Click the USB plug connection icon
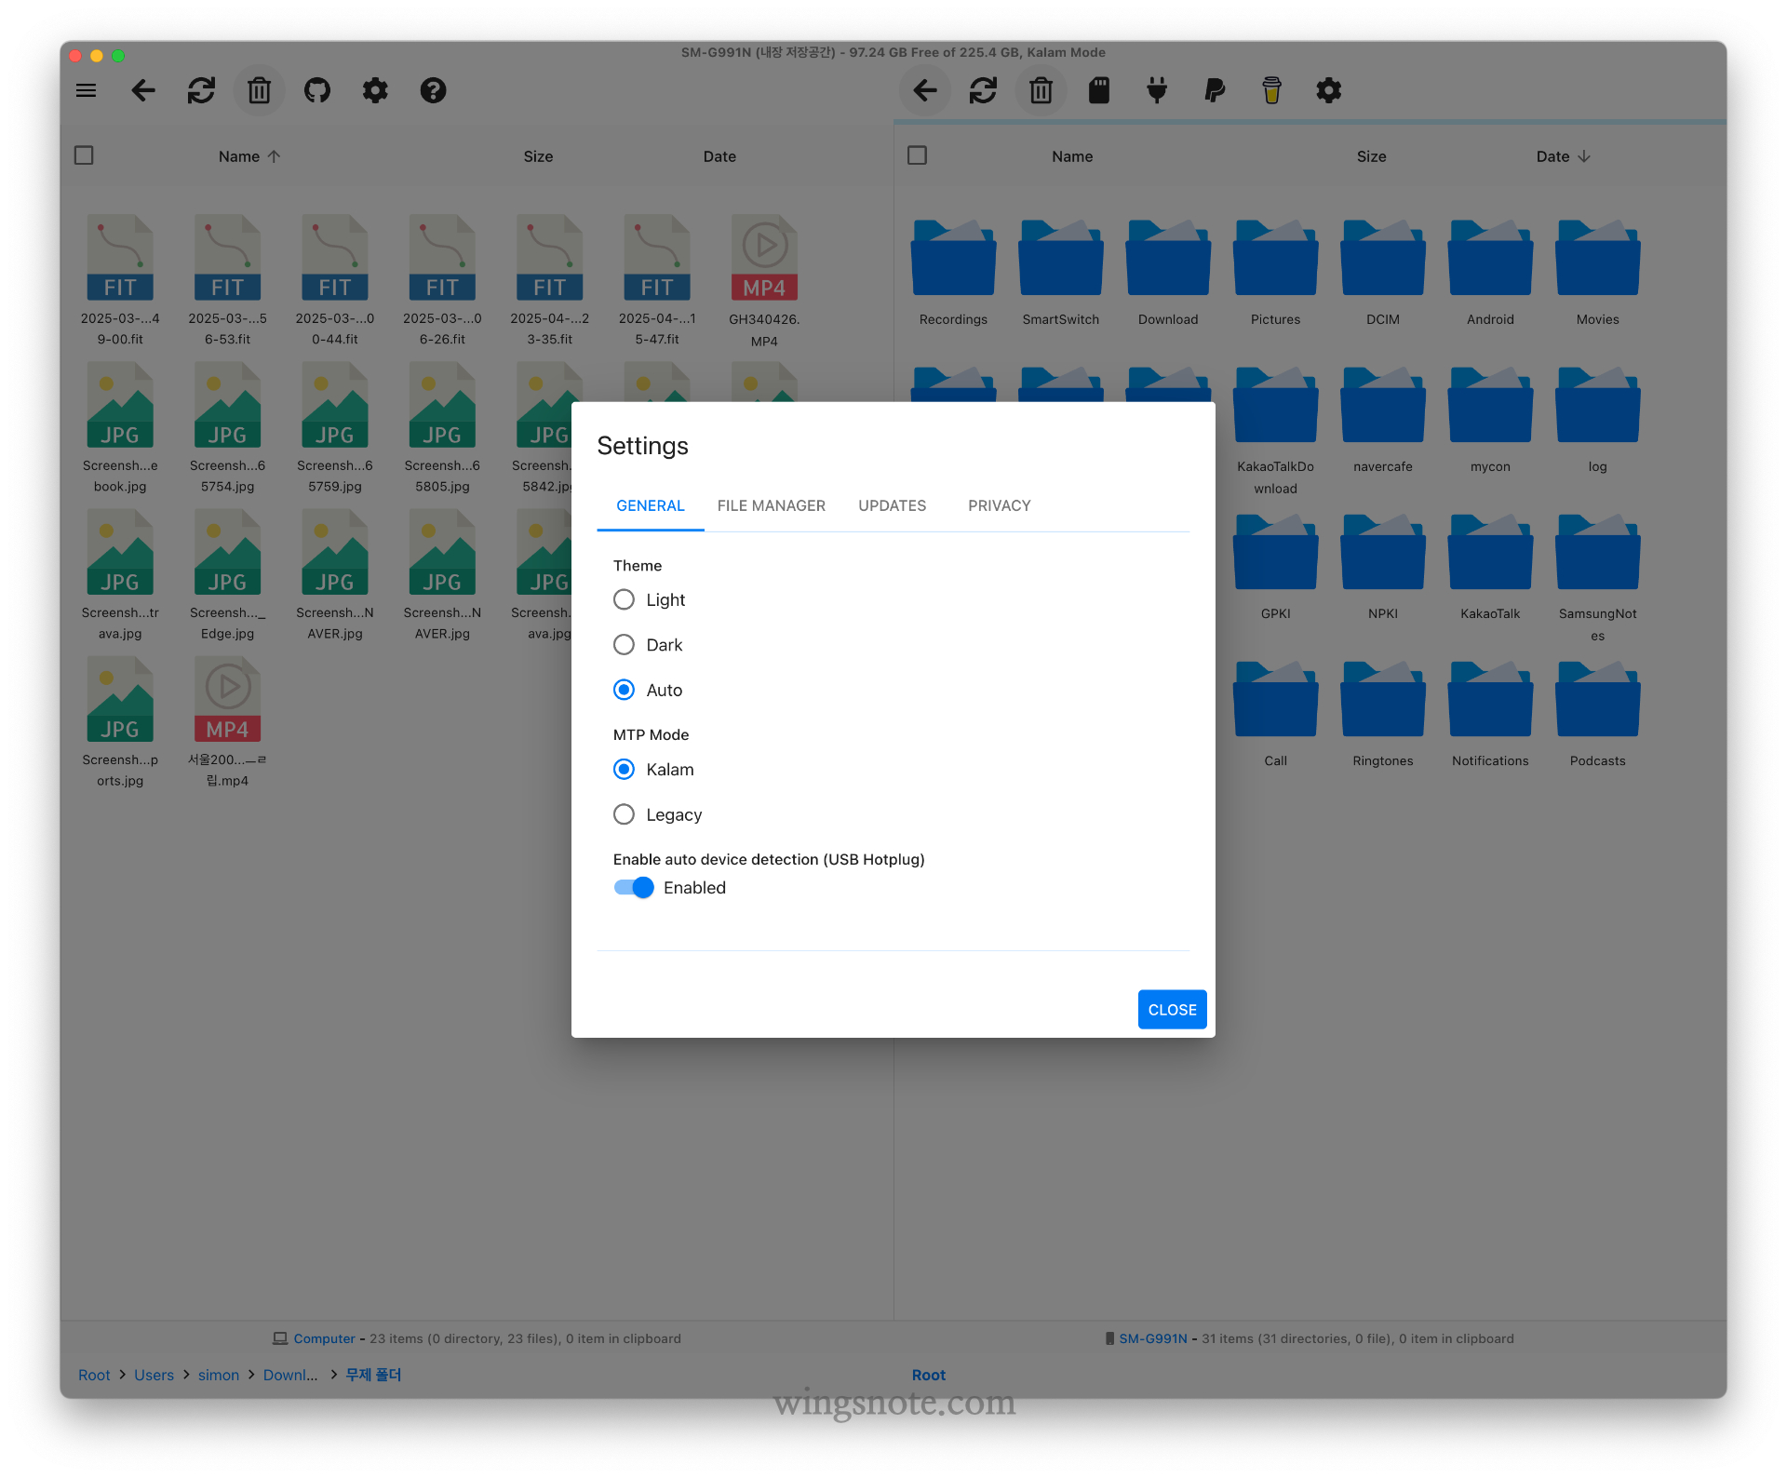 [1157, 90]
